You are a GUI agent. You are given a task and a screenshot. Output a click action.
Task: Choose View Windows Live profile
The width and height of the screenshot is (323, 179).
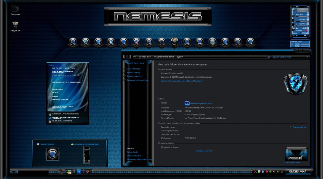tap(66, 75)
